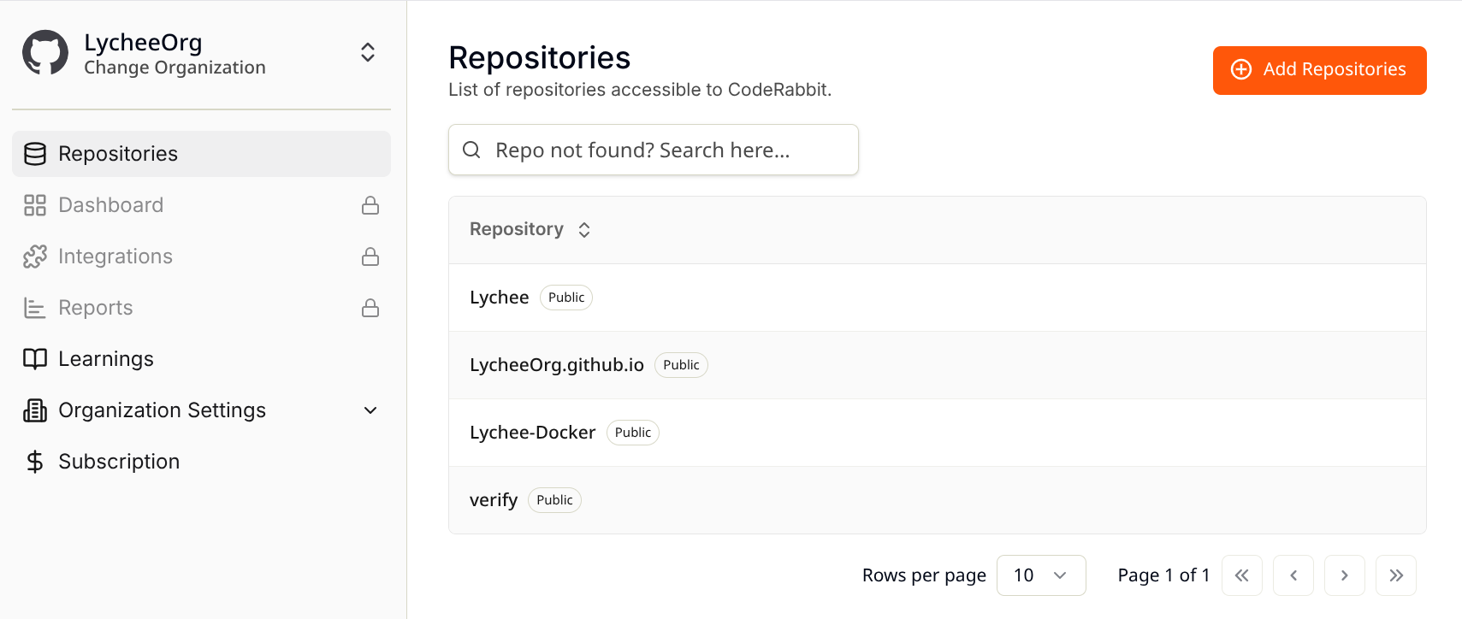Open the Change Organization switcher arrows
Viewport: 1462px width, 619px height.
pyautogui.click(x=368, y=52)
